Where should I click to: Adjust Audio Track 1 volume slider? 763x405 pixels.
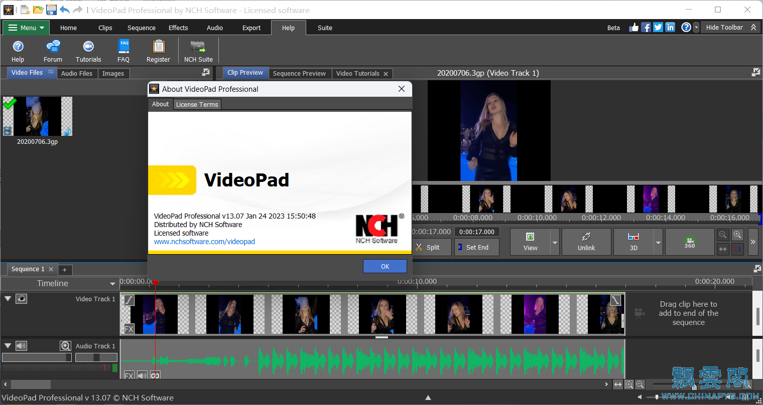(x=37, y=357)
